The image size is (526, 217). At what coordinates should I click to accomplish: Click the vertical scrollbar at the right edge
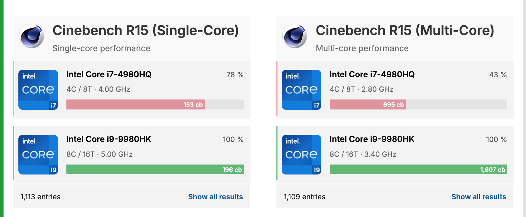coord(524,108)
